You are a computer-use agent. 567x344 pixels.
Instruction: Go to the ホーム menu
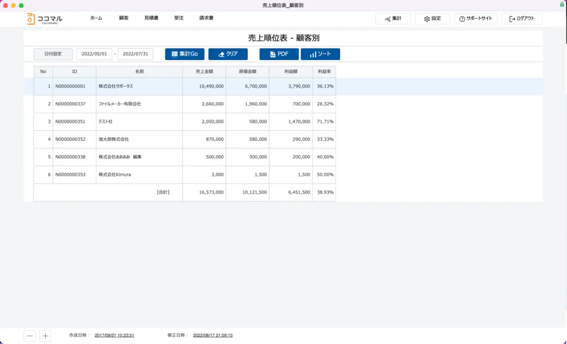pos(96,18)
